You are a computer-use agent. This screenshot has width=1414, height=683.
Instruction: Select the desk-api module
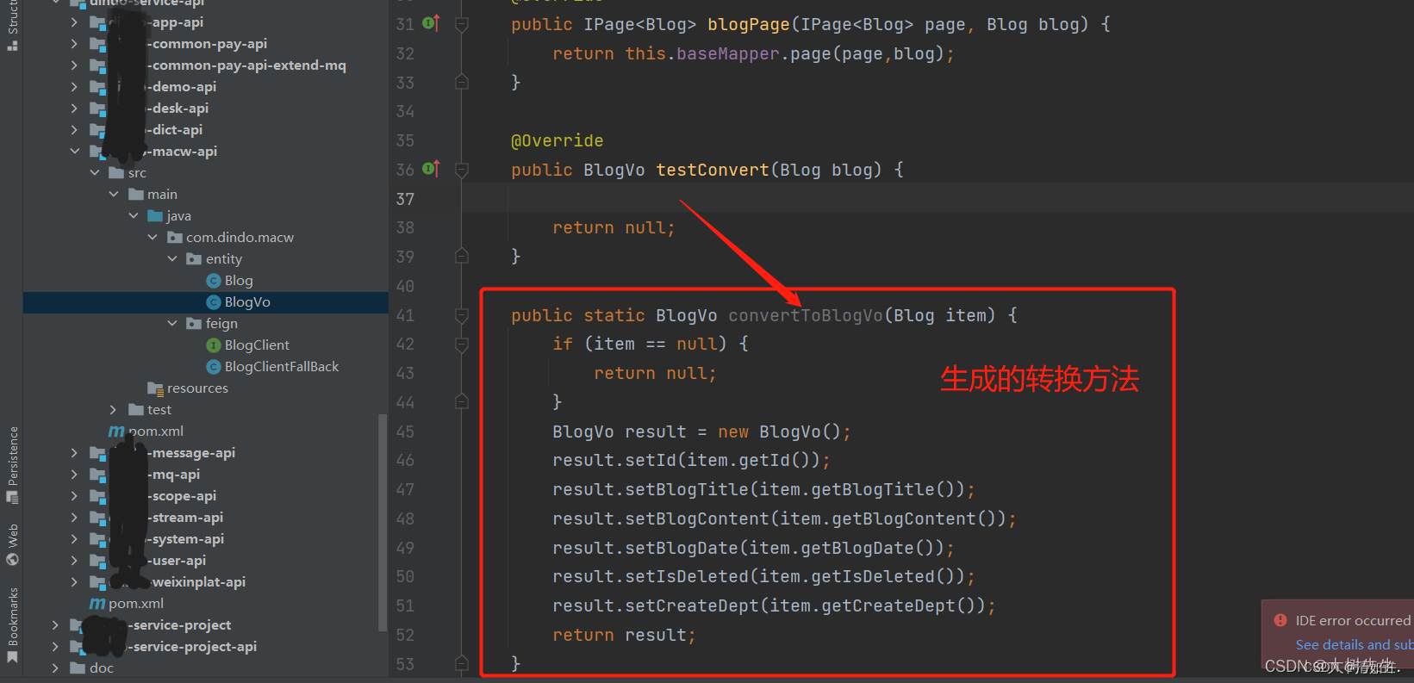[177, 109]
